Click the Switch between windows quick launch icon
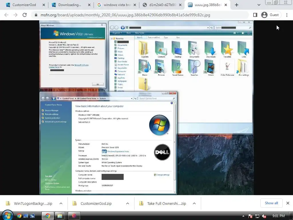 coord(32,216)
